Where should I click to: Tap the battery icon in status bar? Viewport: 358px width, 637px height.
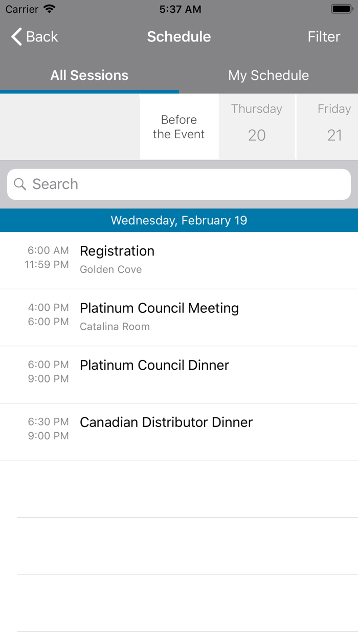(342, 8)
